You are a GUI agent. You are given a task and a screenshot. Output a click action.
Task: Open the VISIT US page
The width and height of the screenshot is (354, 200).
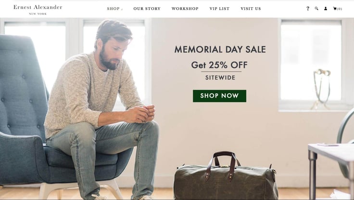[x=251, y=9]
